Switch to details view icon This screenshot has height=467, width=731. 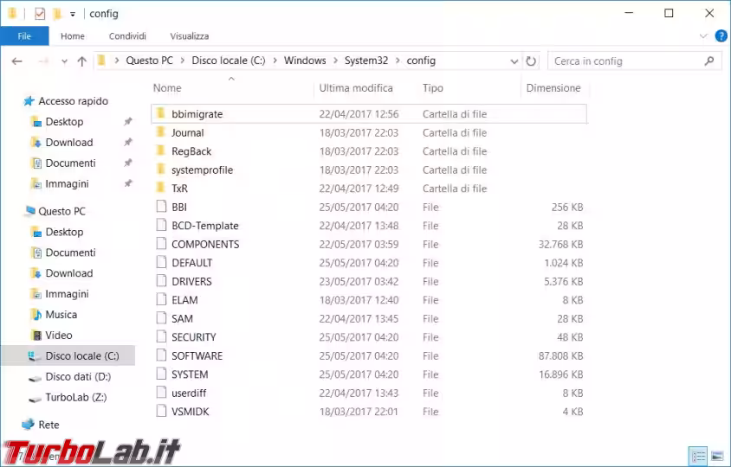pyautogui.click(x=698, y=455)
